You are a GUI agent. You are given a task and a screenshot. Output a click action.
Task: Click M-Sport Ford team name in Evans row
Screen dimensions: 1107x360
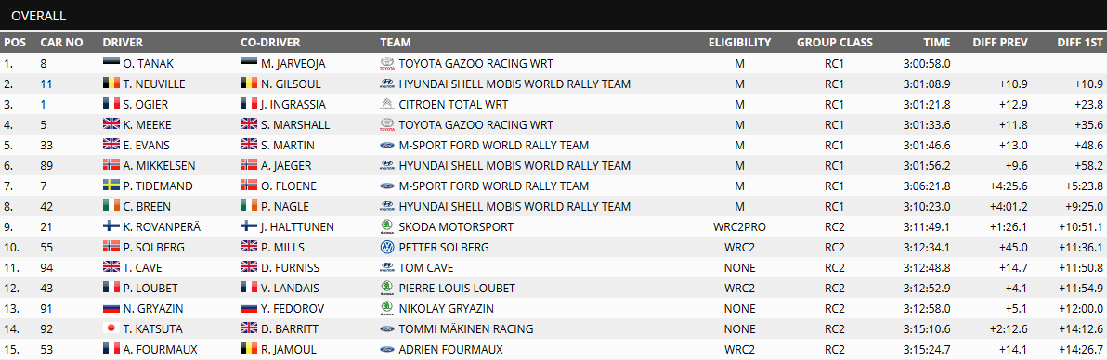coord(493,146)
